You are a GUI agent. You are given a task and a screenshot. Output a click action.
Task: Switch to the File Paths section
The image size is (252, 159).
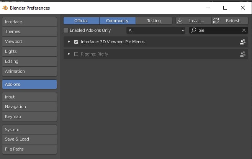pos(29,149)
